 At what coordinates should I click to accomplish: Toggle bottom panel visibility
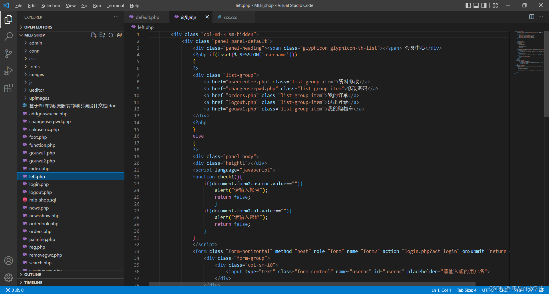click(x=476, y=5)
